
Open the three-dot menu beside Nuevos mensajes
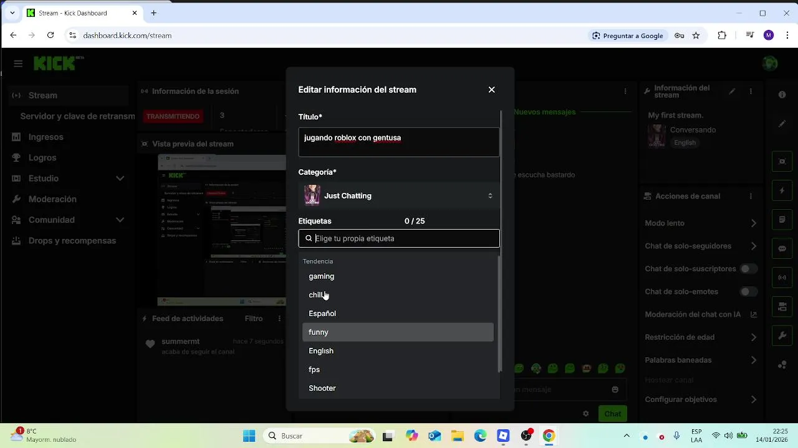click(625, 91)
